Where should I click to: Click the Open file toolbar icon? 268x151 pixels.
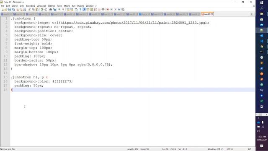(6, 9)
